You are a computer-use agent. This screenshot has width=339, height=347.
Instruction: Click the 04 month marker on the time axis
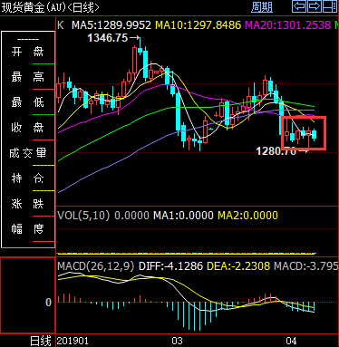pos(291,341)
